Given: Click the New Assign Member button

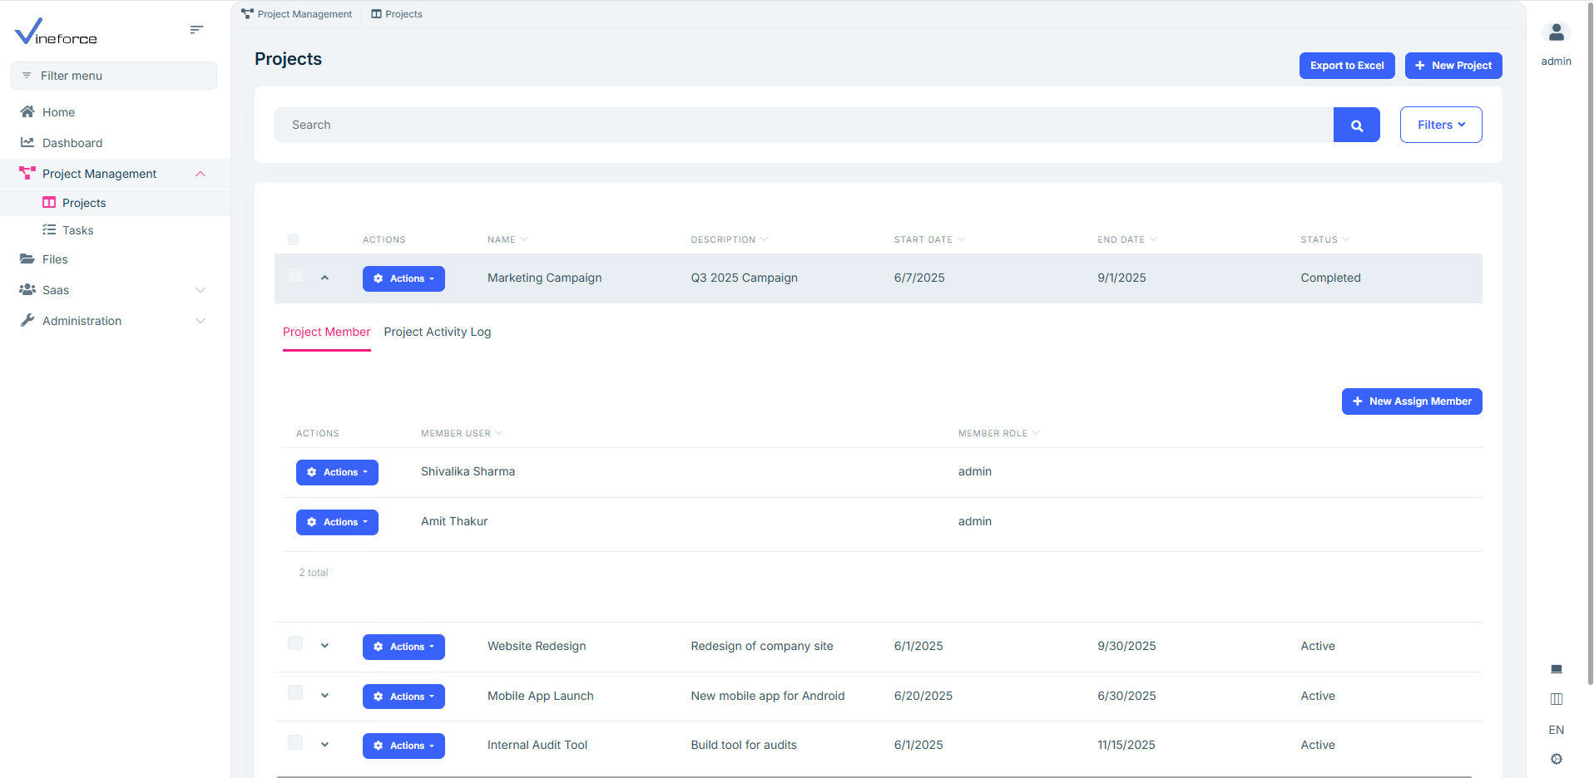Looking at the screenshot, I should (x=1411, y=401).
